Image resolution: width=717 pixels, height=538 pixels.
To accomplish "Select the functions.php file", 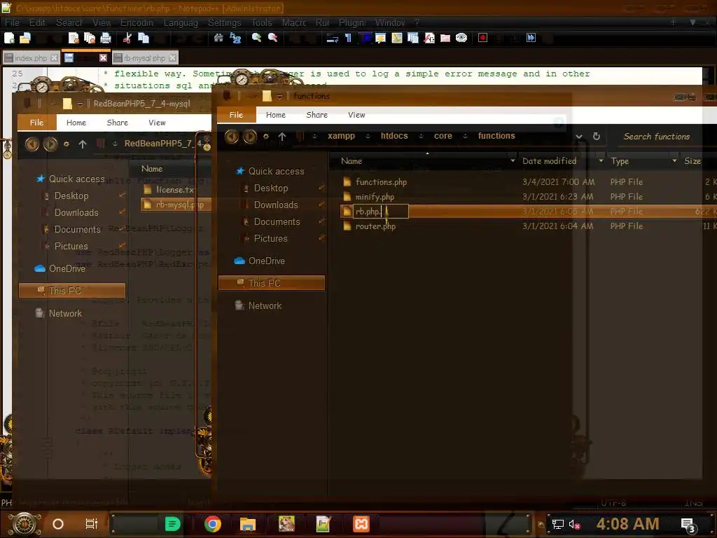I will point(381,182).
